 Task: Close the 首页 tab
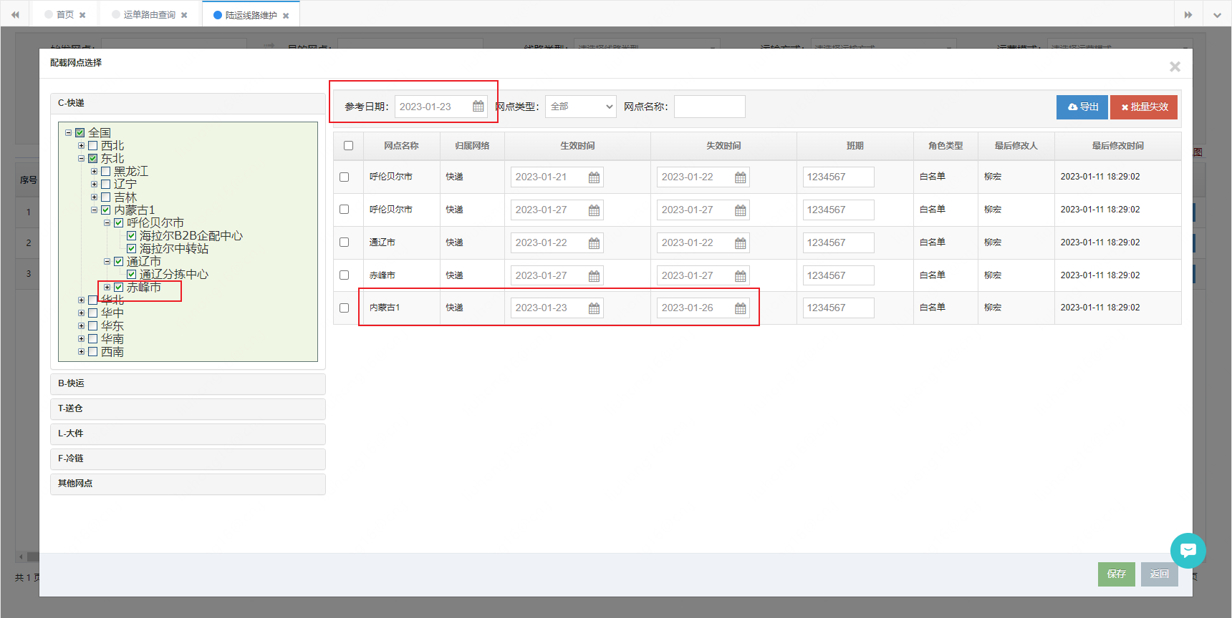[82, 15]
